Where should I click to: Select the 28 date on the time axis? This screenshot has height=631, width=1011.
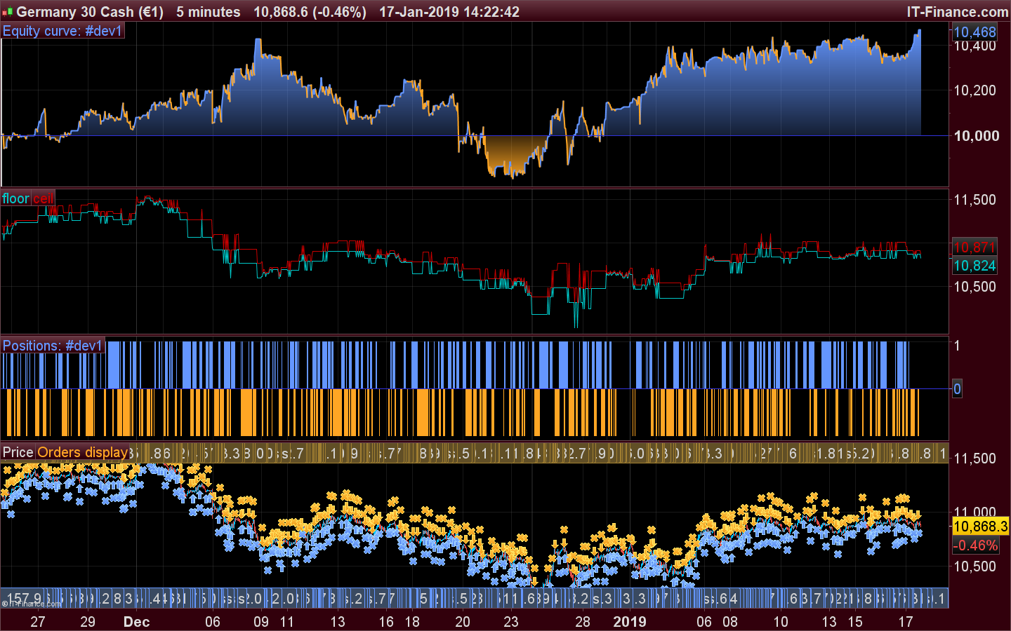click(x=583, y=622)
